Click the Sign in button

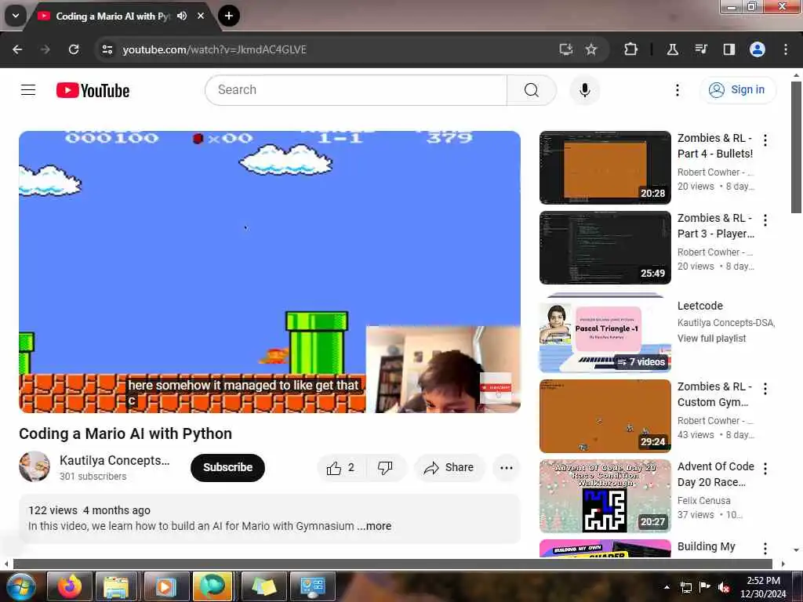(737, 89)
